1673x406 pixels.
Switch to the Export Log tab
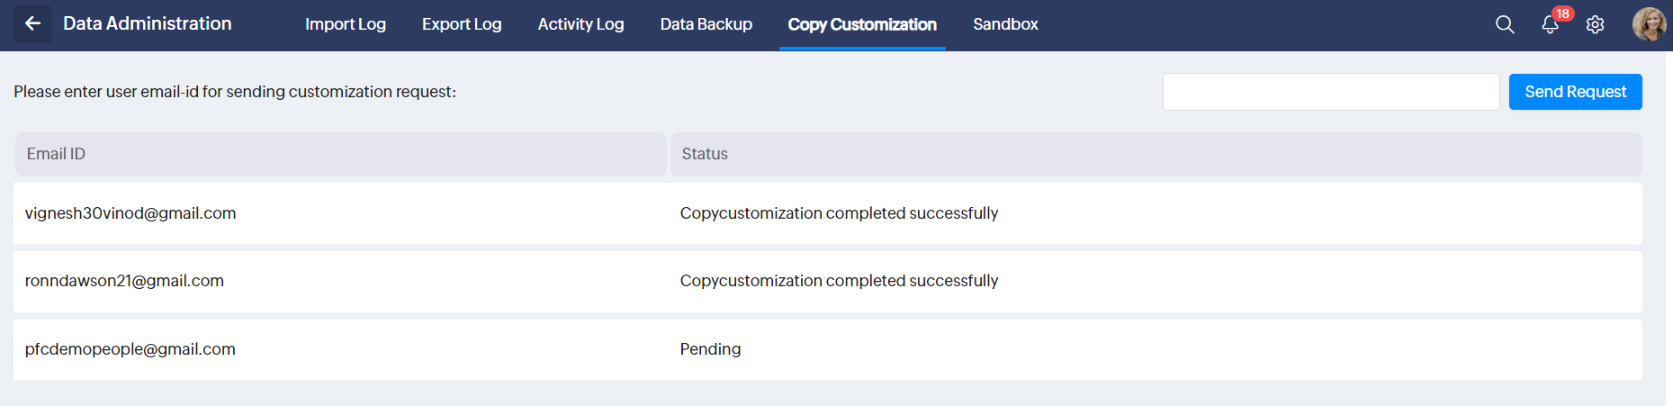pos(462,24)
